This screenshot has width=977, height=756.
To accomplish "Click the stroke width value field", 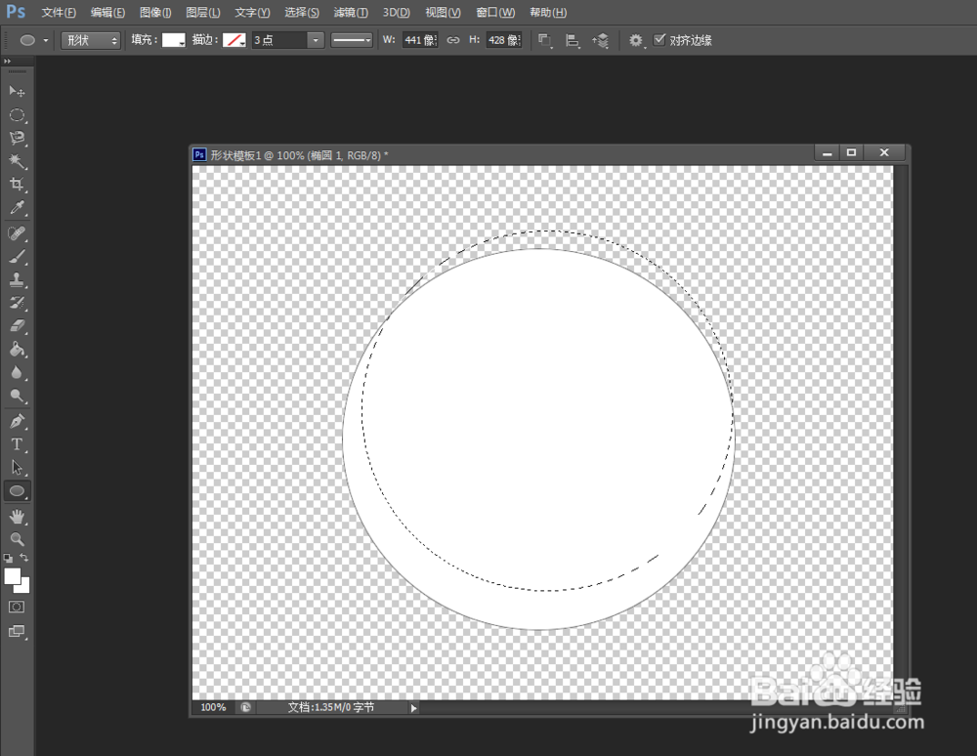I will [279, 40].
